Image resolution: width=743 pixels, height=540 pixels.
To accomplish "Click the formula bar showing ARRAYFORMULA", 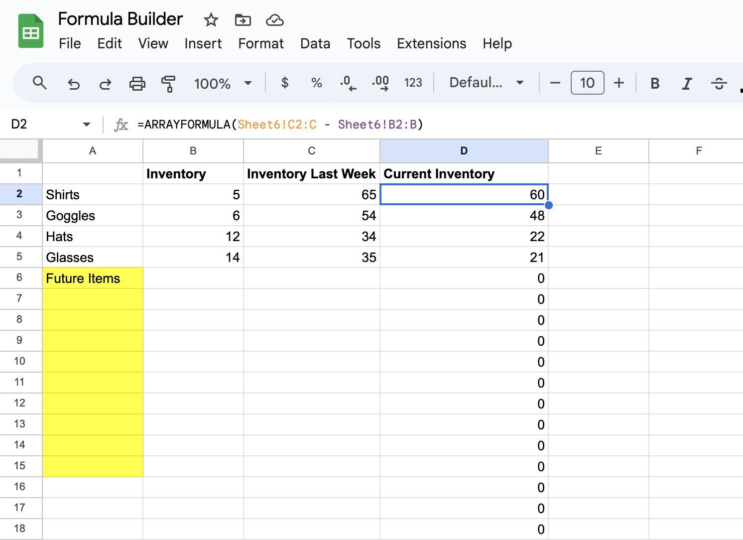I will (279, 125).
